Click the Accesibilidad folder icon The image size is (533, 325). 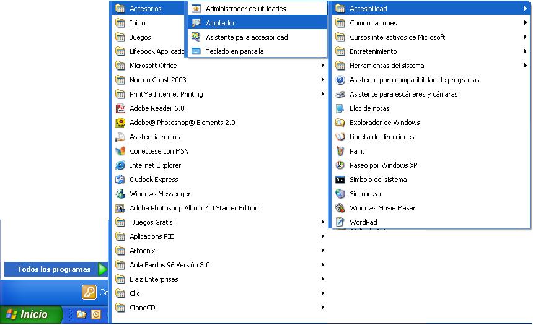[x=340, y=9]
